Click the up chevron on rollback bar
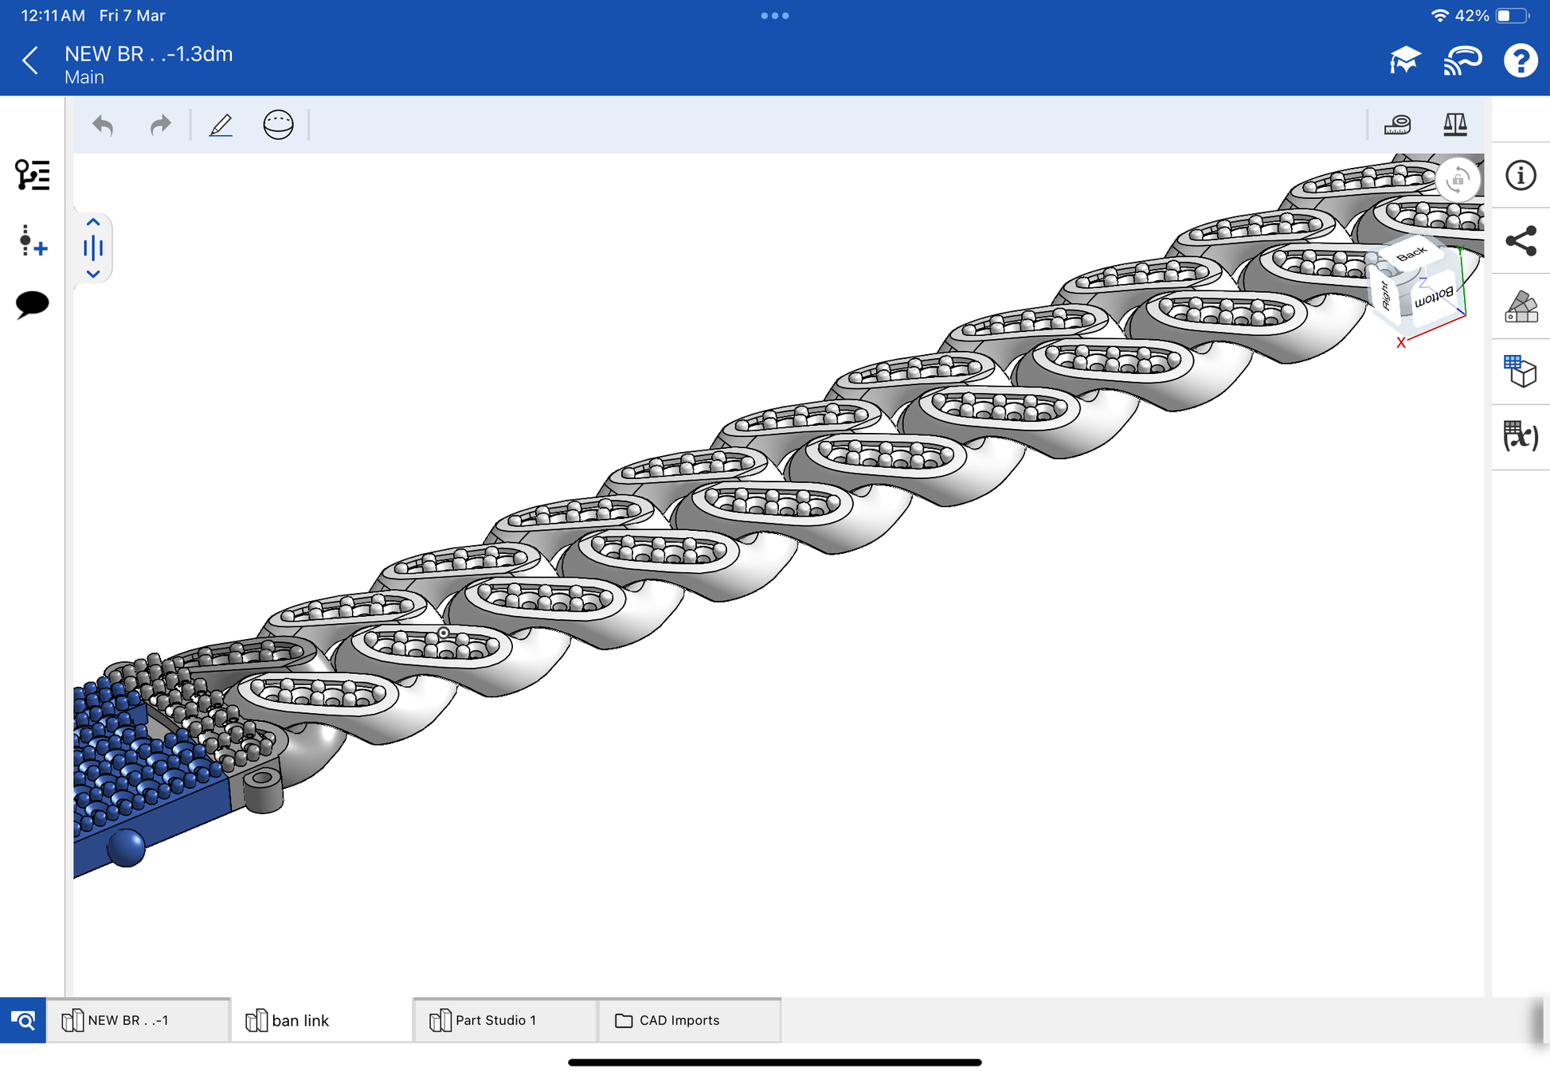The width and height of the screenshot is (1550, 1076). pyautogui.click(x=93, y=222)
